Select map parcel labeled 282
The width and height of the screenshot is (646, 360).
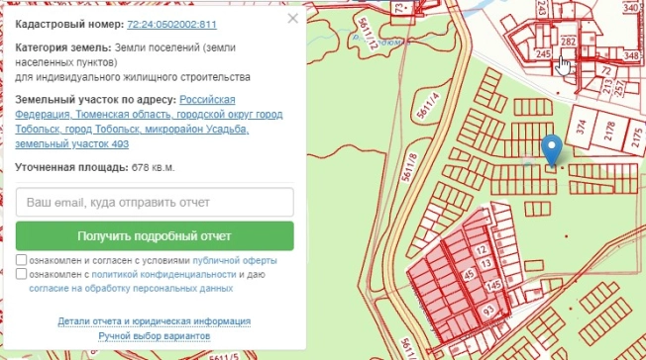pyautogui.click(x=568, y=42)
